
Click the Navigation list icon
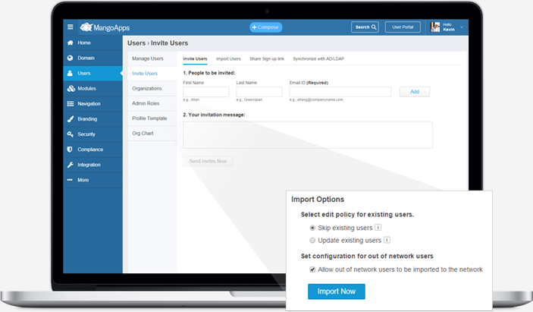71,104
